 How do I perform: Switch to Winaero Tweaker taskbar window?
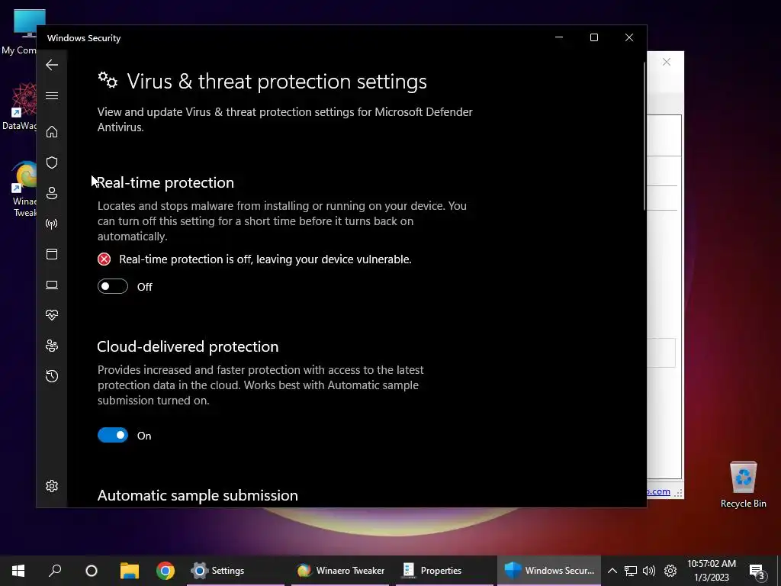tap(340, 571)
